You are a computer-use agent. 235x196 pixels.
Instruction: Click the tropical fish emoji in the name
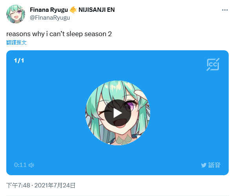click(73, 10)
